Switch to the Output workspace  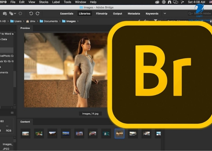click(118, 14)
